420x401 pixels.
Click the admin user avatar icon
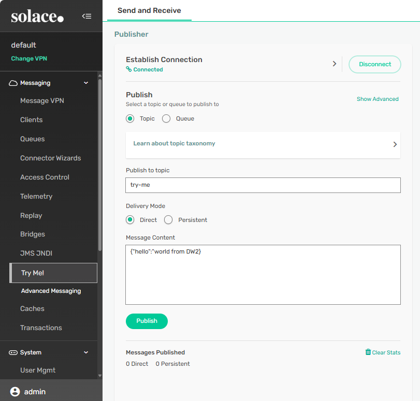[x=15, y=392]
